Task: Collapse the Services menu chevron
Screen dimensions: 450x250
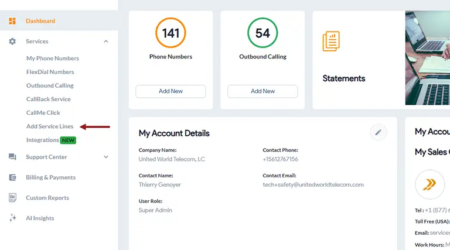Action: point(106,42)
